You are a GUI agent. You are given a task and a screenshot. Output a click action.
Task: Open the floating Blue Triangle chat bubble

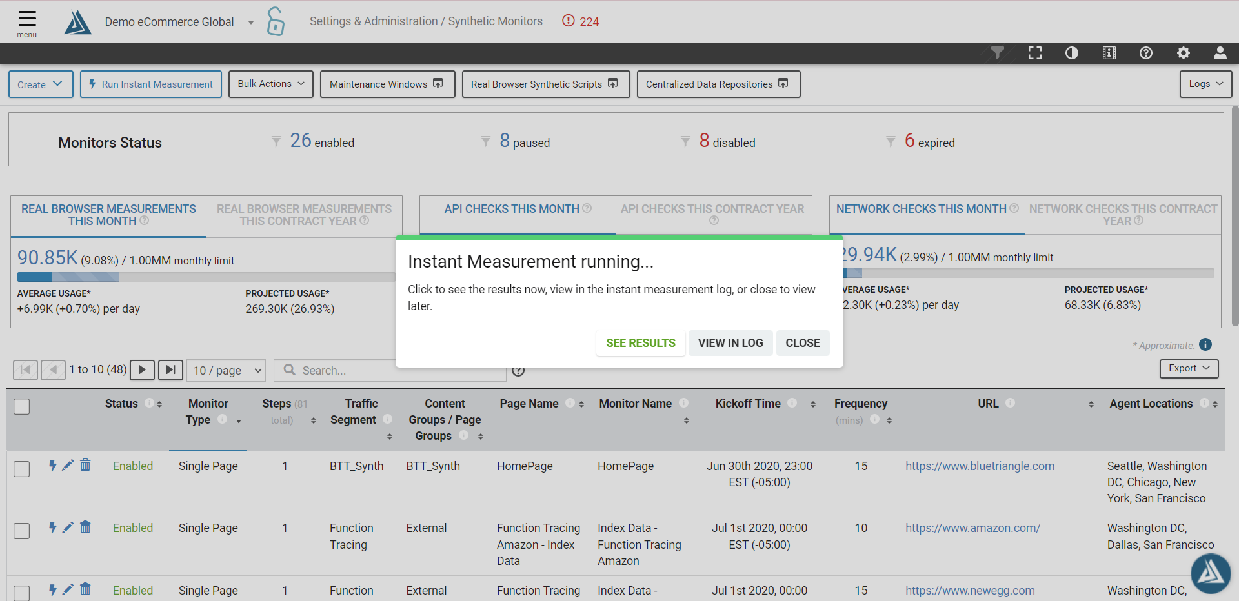(1211, 573)
